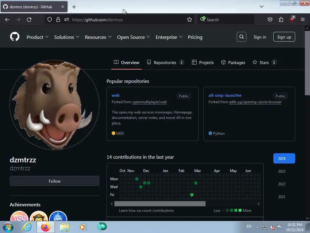Viewport: 310px width, 233px height.
Task: Expand the Product menu
Action: tap(38, 37)
